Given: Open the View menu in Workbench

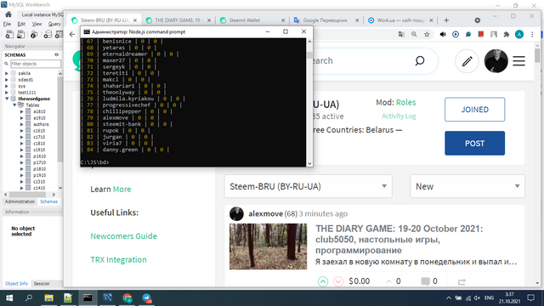Looking at the screenshot, I should pos(37,24).
